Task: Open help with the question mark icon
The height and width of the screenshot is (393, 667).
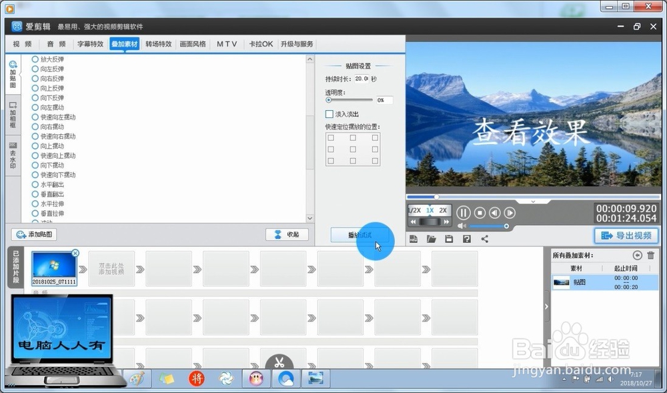Action: point(467,239)
